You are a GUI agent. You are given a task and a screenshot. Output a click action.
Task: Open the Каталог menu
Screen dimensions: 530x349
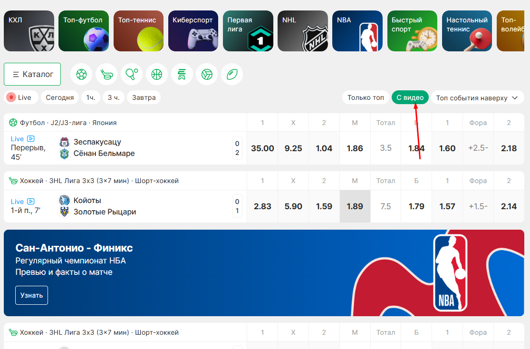32,74
